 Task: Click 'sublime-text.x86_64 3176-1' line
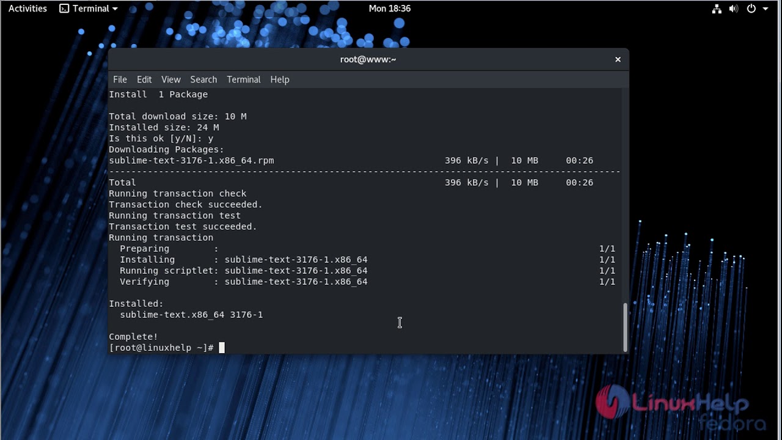point(191,315)
